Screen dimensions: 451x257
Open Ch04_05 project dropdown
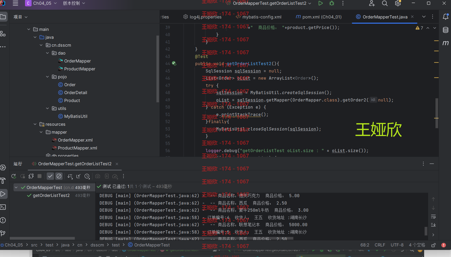(41, 3)
